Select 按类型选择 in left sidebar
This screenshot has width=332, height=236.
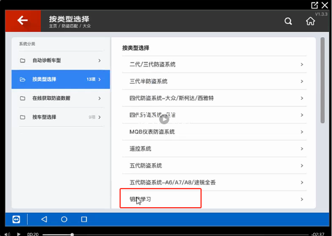(61, 79)
